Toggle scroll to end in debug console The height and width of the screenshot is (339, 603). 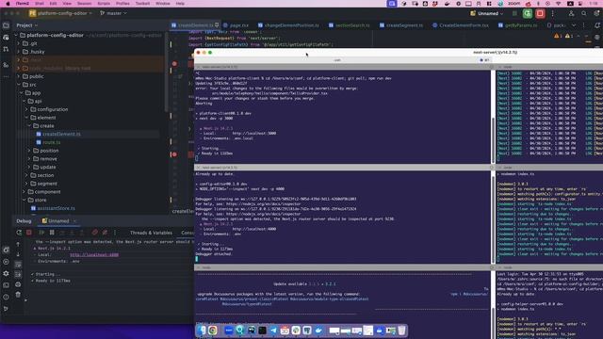(18, 274)
